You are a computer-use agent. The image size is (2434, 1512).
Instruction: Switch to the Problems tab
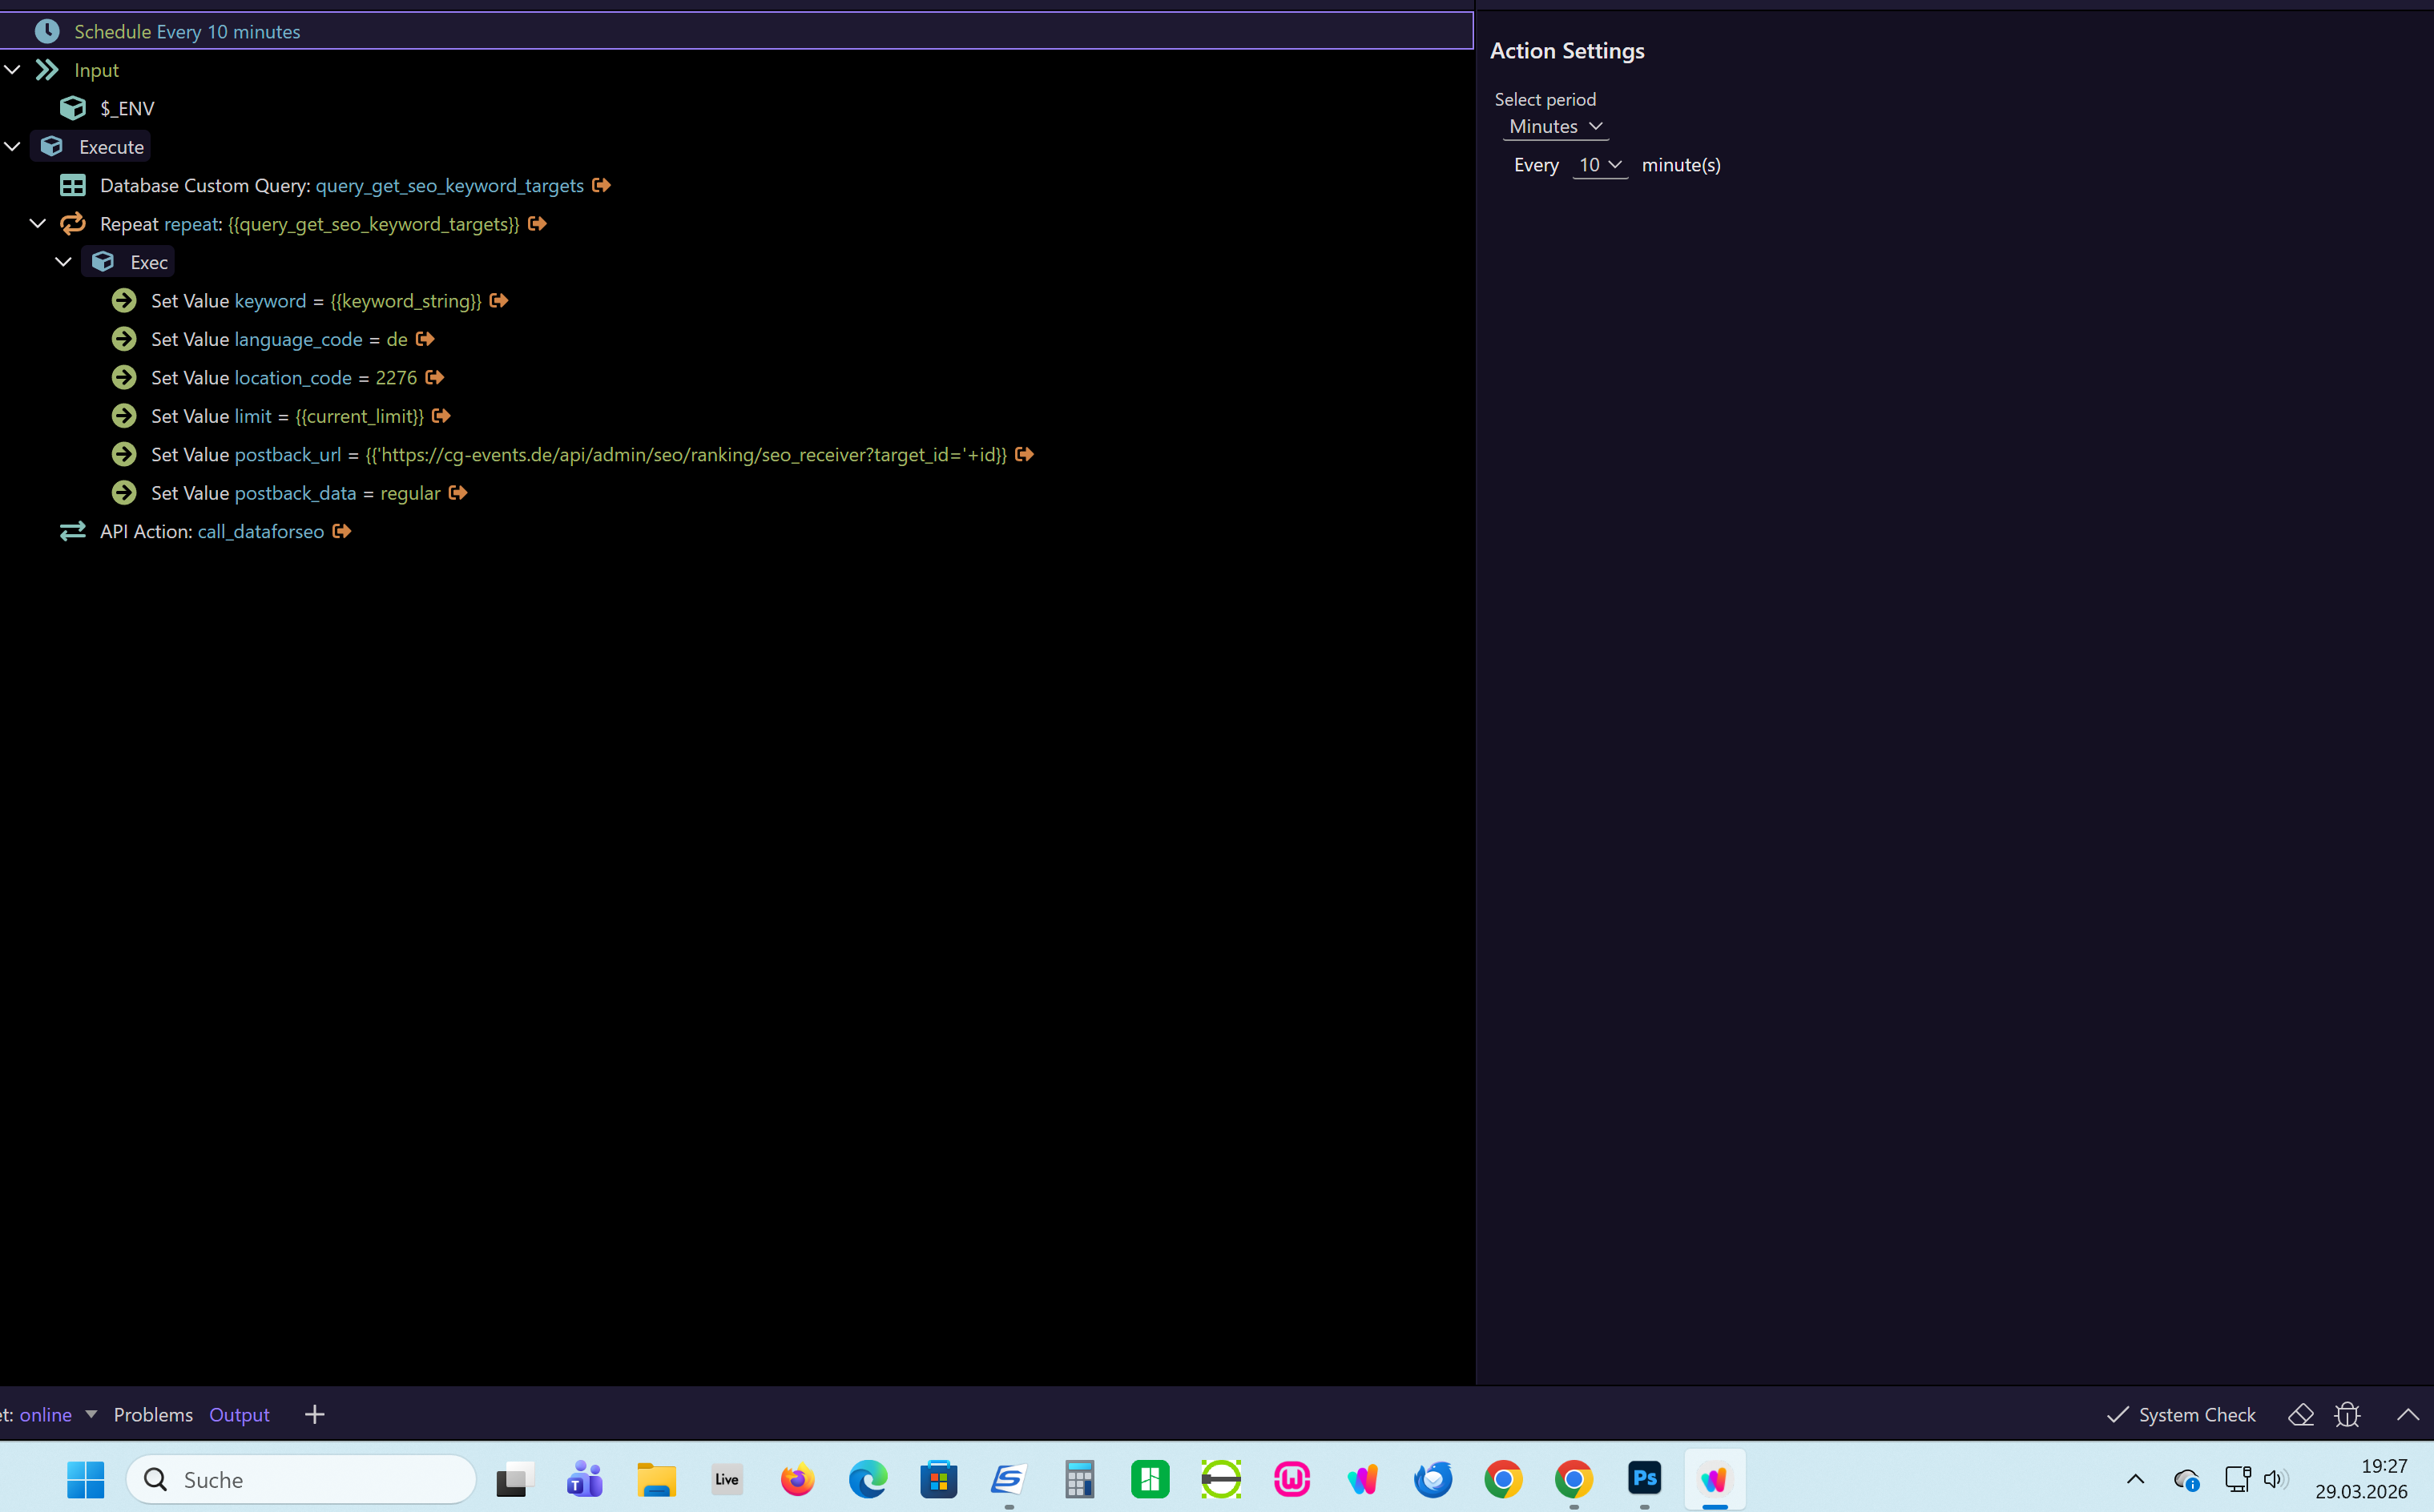tap(153, 1414)
